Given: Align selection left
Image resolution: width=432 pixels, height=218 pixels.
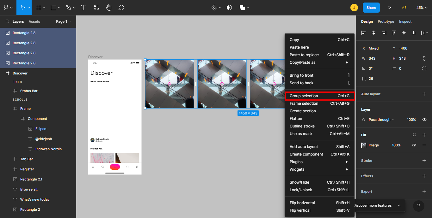Looking at the screenshot, I should click(363, 32).
